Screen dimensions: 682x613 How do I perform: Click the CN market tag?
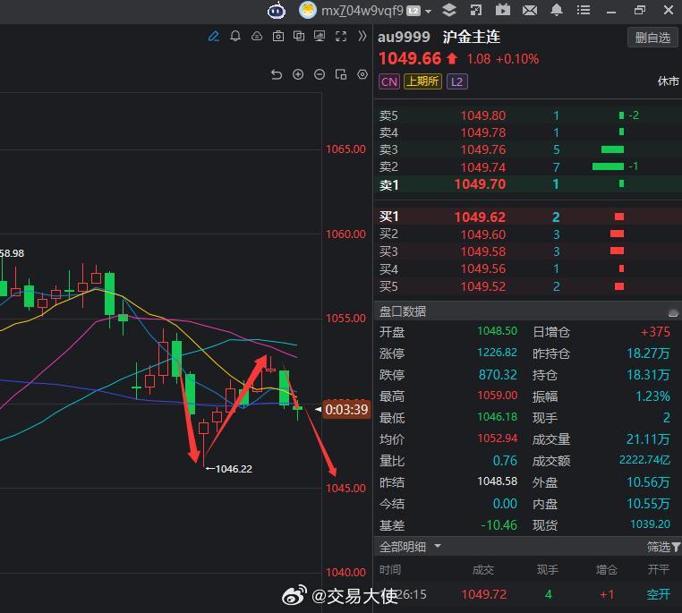coord(388,81)
